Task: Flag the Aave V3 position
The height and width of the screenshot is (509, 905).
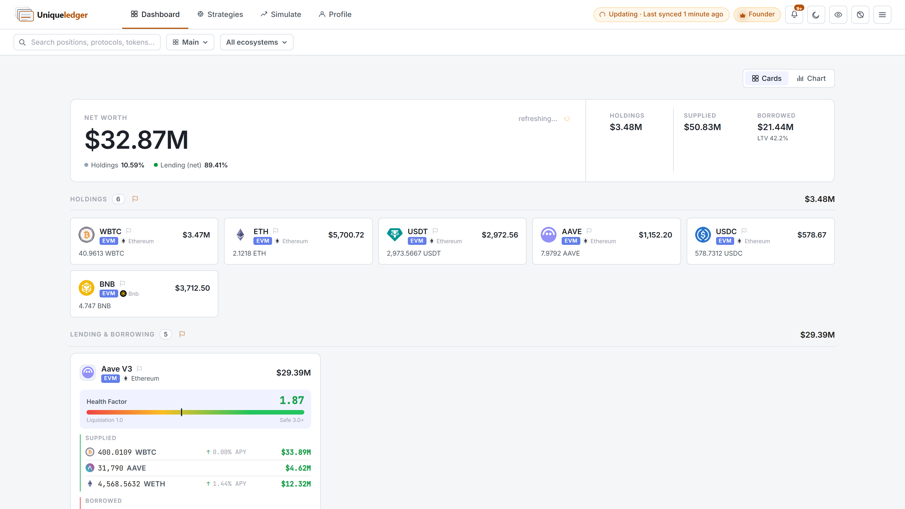Action: [x=139, y=368]
